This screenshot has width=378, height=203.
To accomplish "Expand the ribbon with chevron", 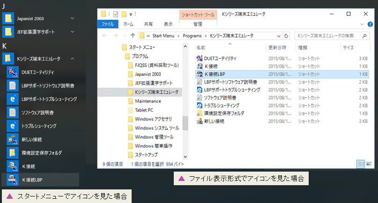I will click(362, 24).
